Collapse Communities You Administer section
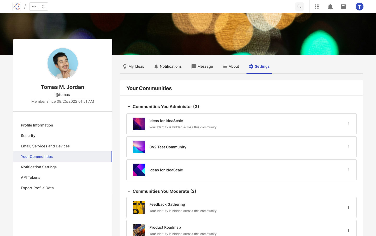Screen dimensions: 376x236 pyautogui.click(x=129, y=107)
